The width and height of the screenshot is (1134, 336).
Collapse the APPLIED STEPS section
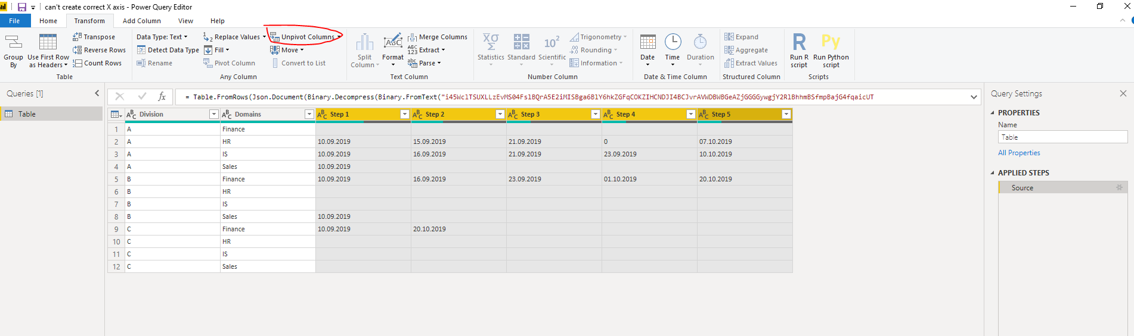pos(993,173)
